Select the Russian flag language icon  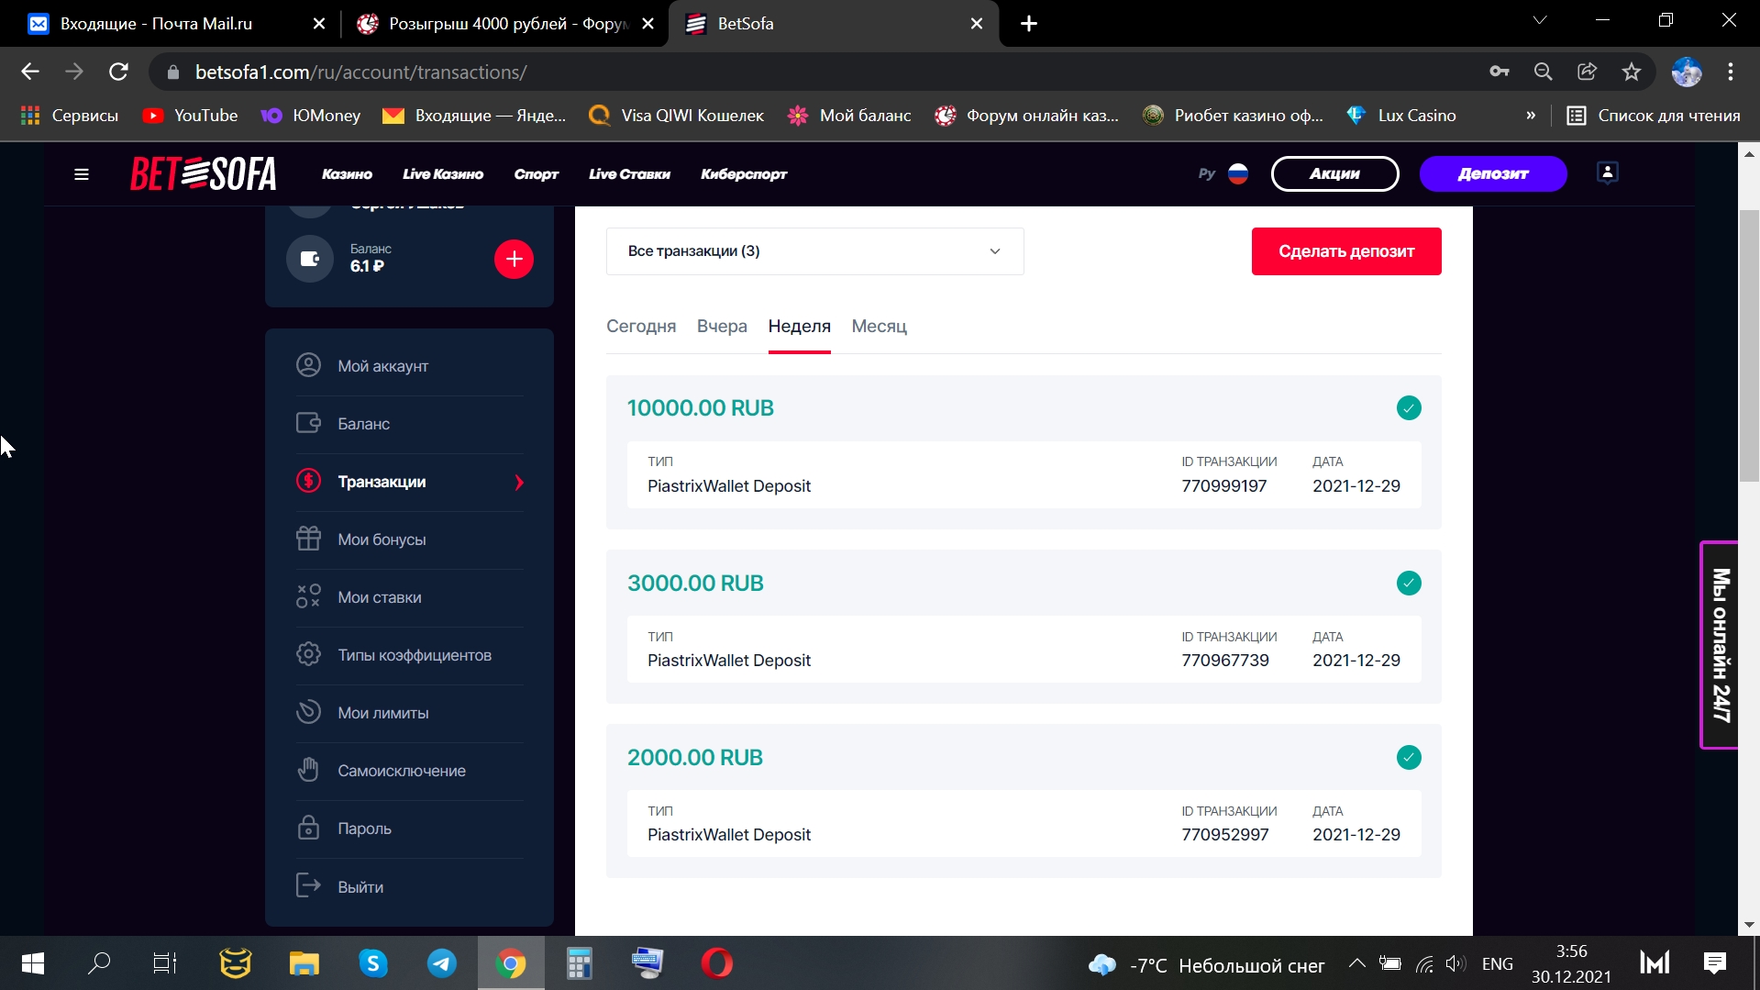[1238, 174]
